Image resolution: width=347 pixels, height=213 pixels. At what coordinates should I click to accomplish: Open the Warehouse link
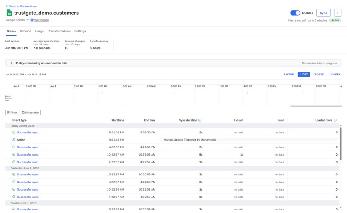41,20
